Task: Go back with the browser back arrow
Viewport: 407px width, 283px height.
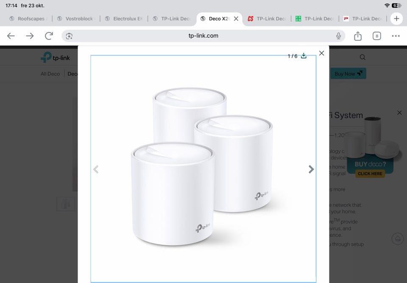Action: (11, 36)
